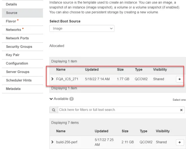Click the Name header in Available table
Image resolution: width=186 pixels, height=149 pixels.
[x=61, y=131]
